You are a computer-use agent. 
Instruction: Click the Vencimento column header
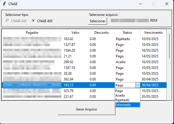153,33
